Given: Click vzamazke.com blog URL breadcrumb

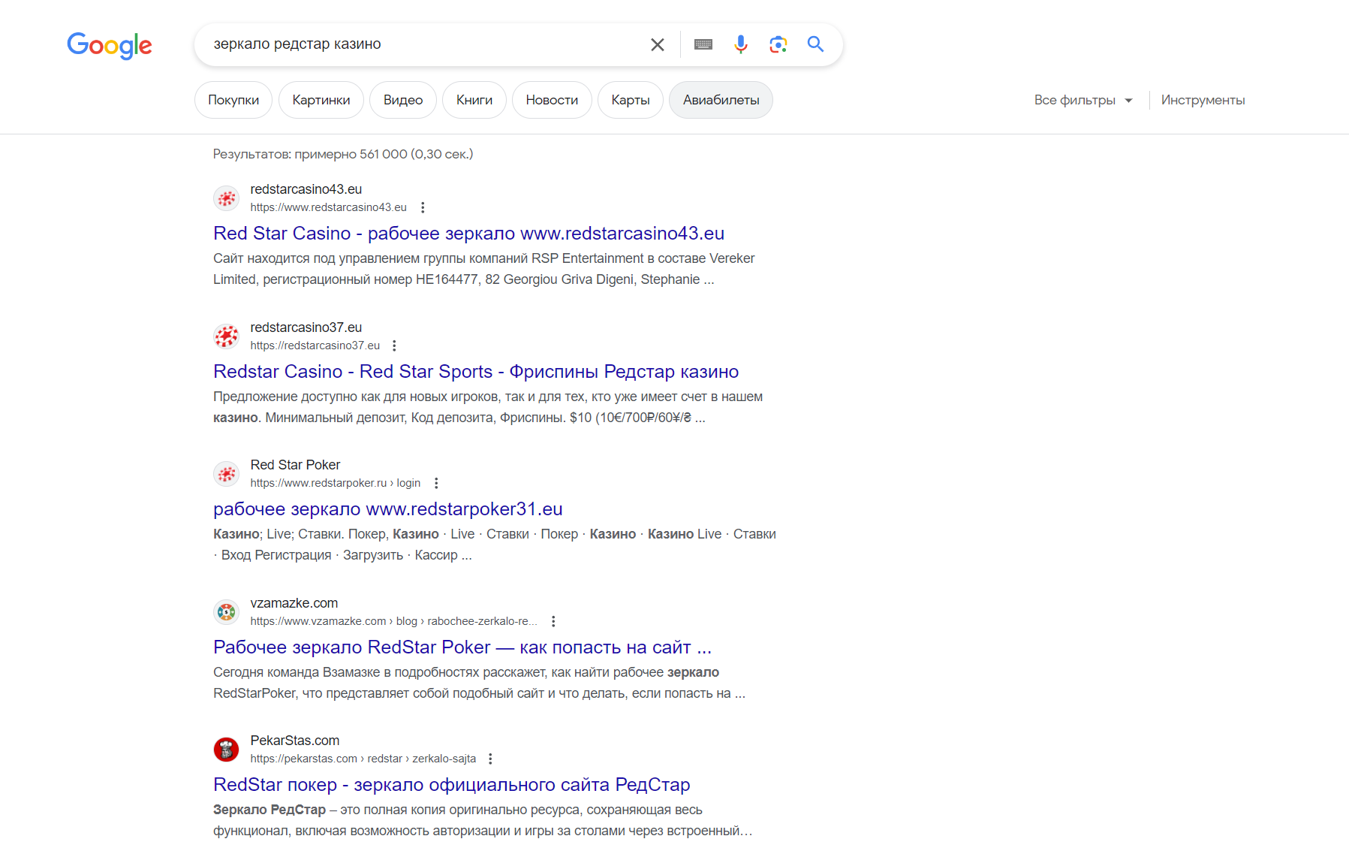Looking at the screenshot, I should pyautogui.click(x=394, y=621).
